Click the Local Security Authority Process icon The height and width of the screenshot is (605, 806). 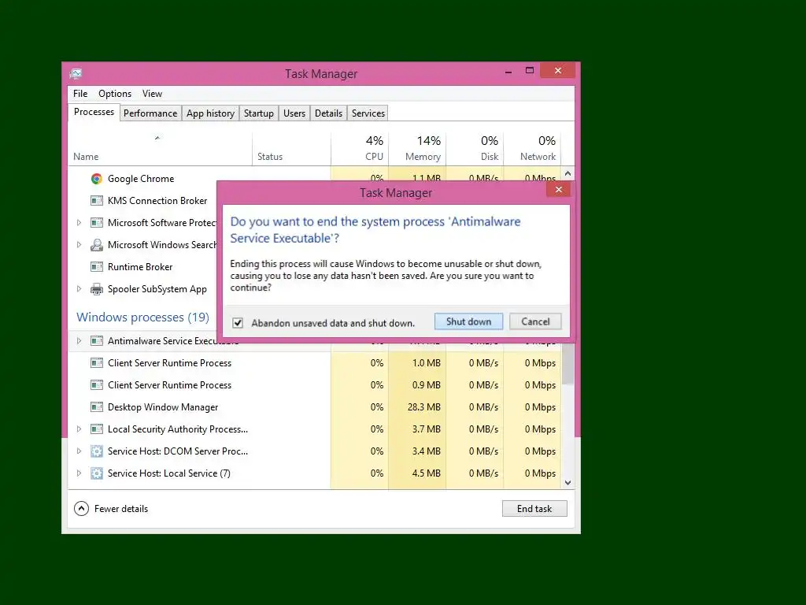tap(96, 429)
